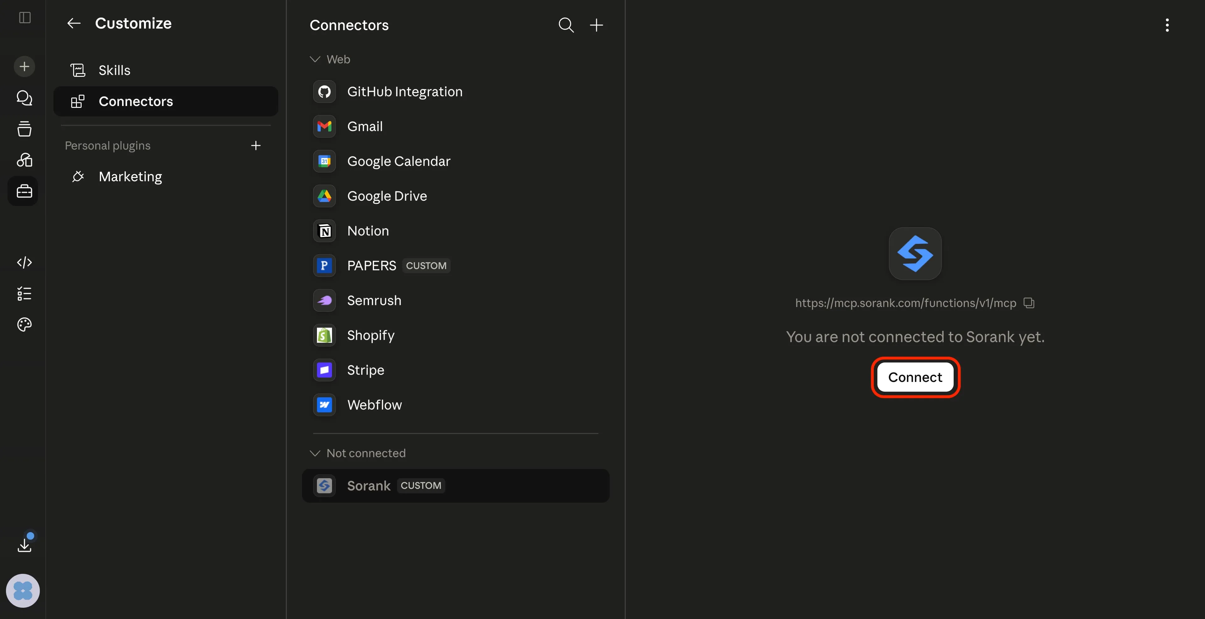The image size is (1205, 619).
Task: Click the CUSTOM badge next to PAPERS
Action: (x=426, y=266)
